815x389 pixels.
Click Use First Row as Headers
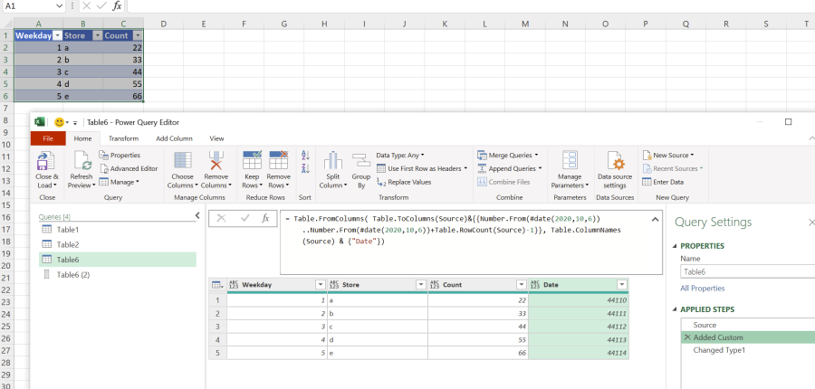pos(421,169)
